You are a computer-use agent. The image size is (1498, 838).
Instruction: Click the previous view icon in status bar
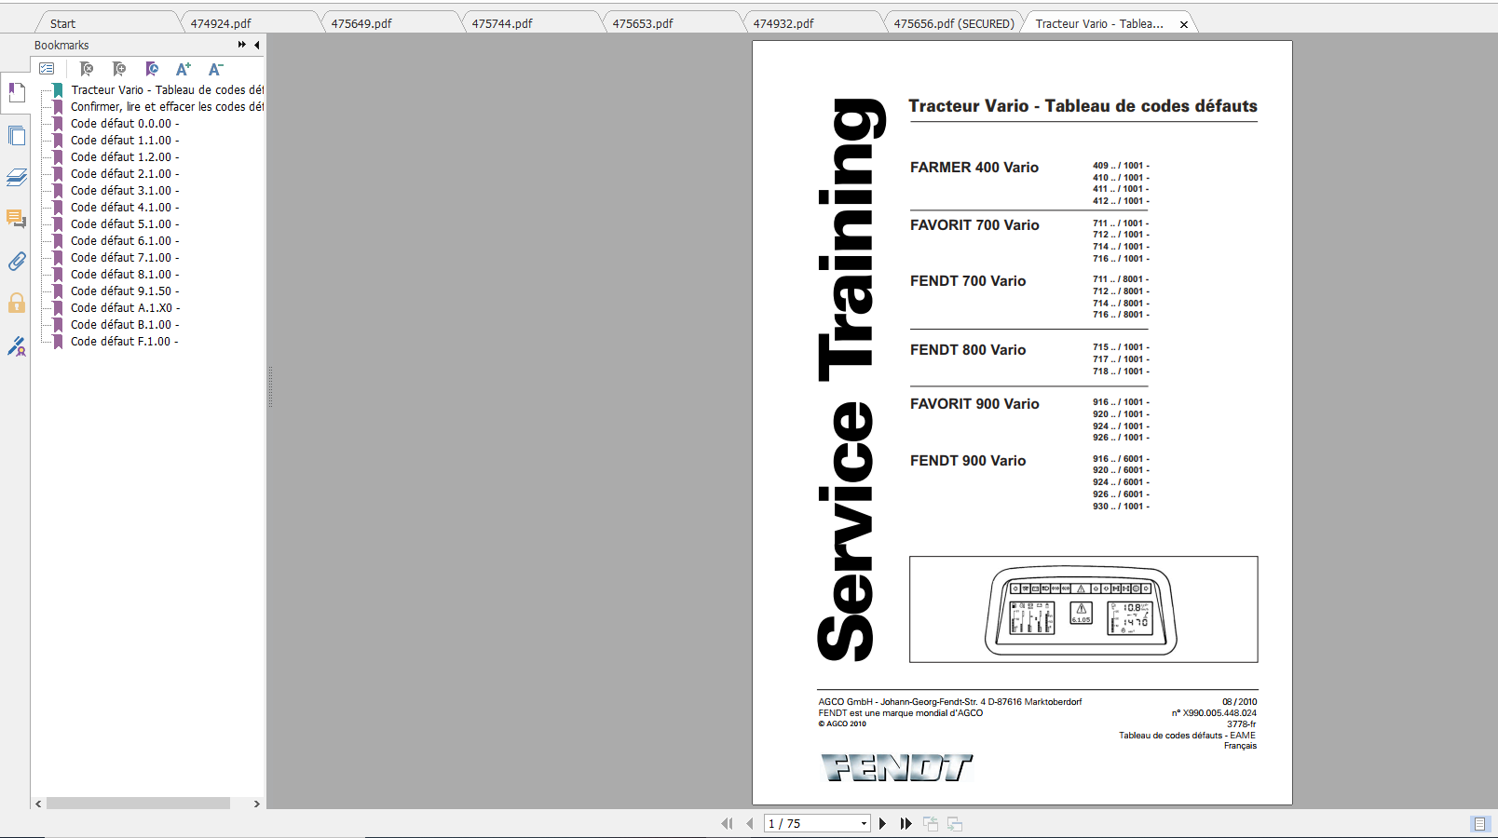pos(931,823)
